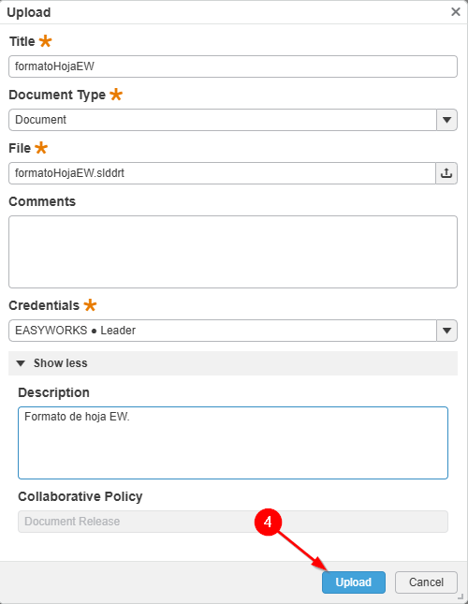Click the file upload browse icon

[x=446, y=173]
